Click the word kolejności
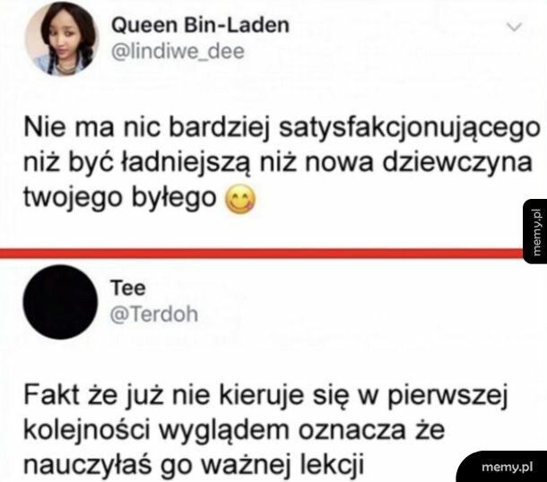 click(x=87, y=432)
